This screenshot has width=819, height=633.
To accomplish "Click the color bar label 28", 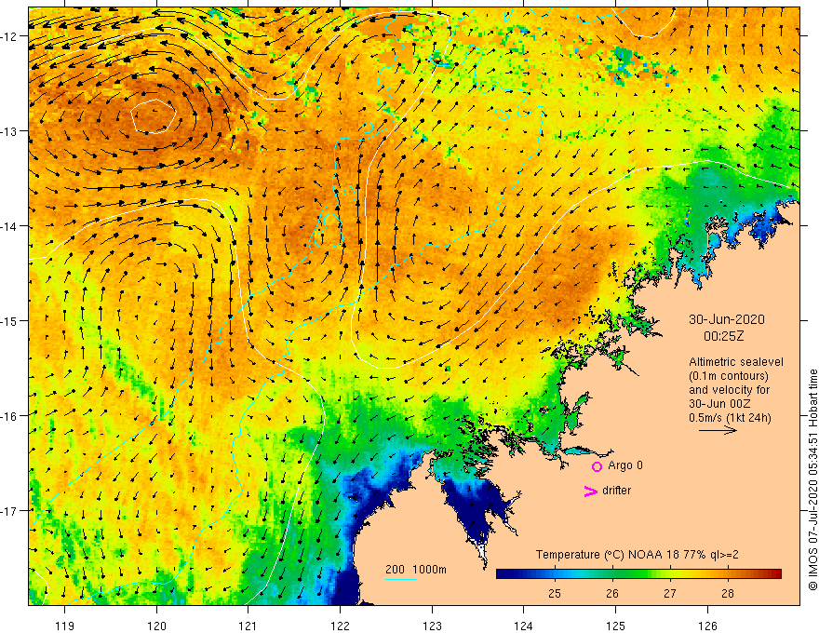I will (727, 593).
